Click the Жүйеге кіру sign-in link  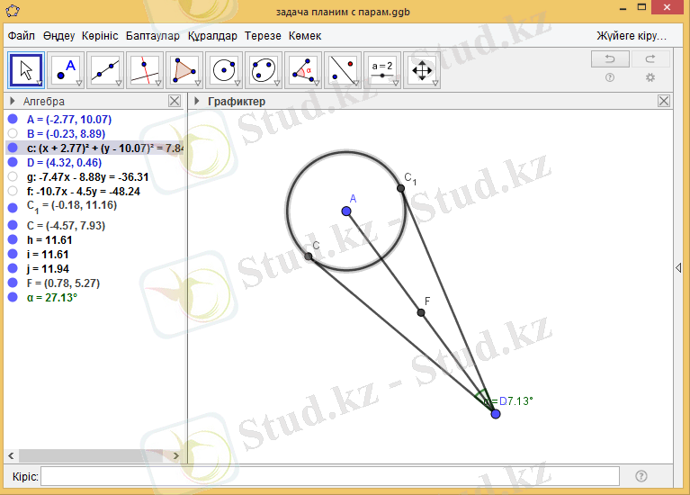coord(632,36)
